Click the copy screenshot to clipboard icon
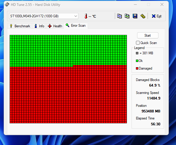 pyautogui.click(x=127, y=16)
